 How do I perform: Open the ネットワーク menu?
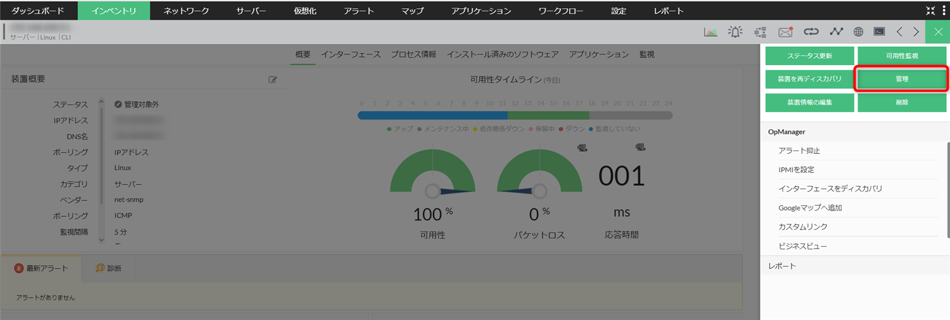(x=186, y=11)
